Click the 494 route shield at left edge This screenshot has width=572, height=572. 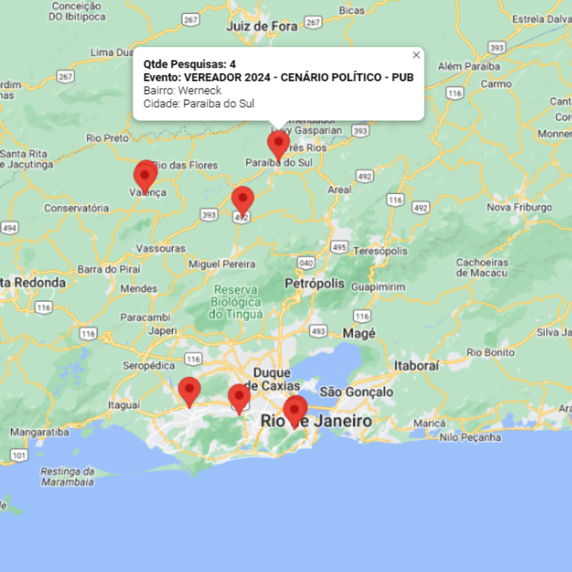point(9,228)
